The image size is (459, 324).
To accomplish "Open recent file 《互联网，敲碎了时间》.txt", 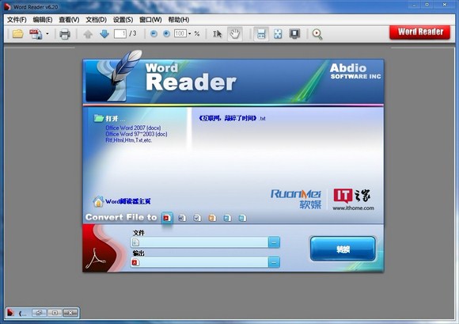I will click(232, 118).
